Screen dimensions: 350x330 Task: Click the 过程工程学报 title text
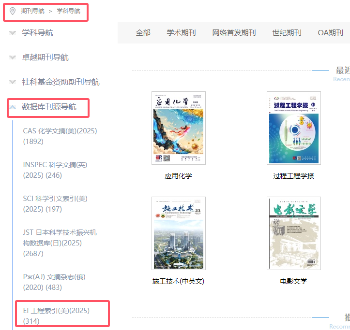click(x=293, y=176)
